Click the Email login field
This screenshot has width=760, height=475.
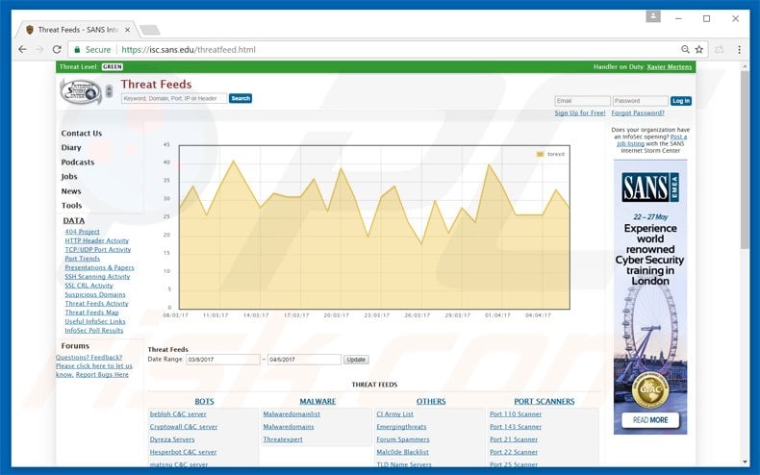(582, 101)
